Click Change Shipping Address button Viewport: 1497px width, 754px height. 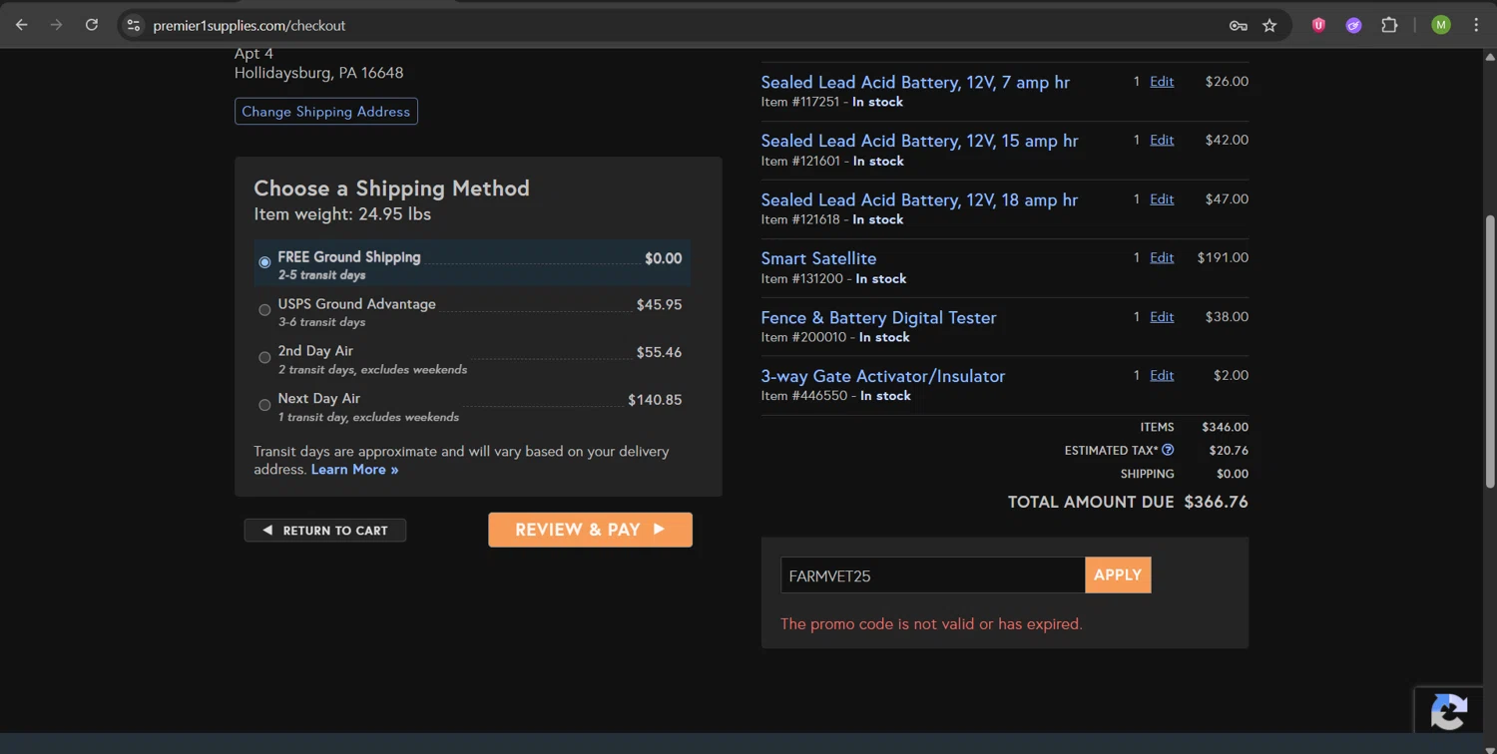point(326,111)
